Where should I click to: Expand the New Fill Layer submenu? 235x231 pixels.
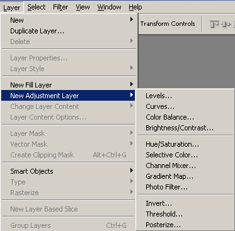point(132,84)
